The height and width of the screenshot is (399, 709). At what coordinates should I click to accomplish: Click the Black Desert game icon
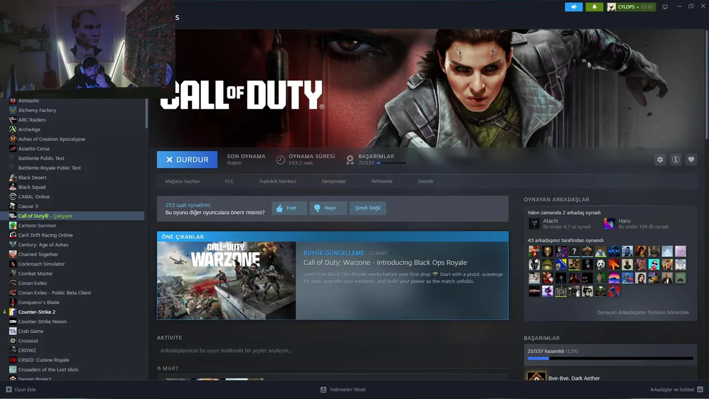tap(13, 177)
